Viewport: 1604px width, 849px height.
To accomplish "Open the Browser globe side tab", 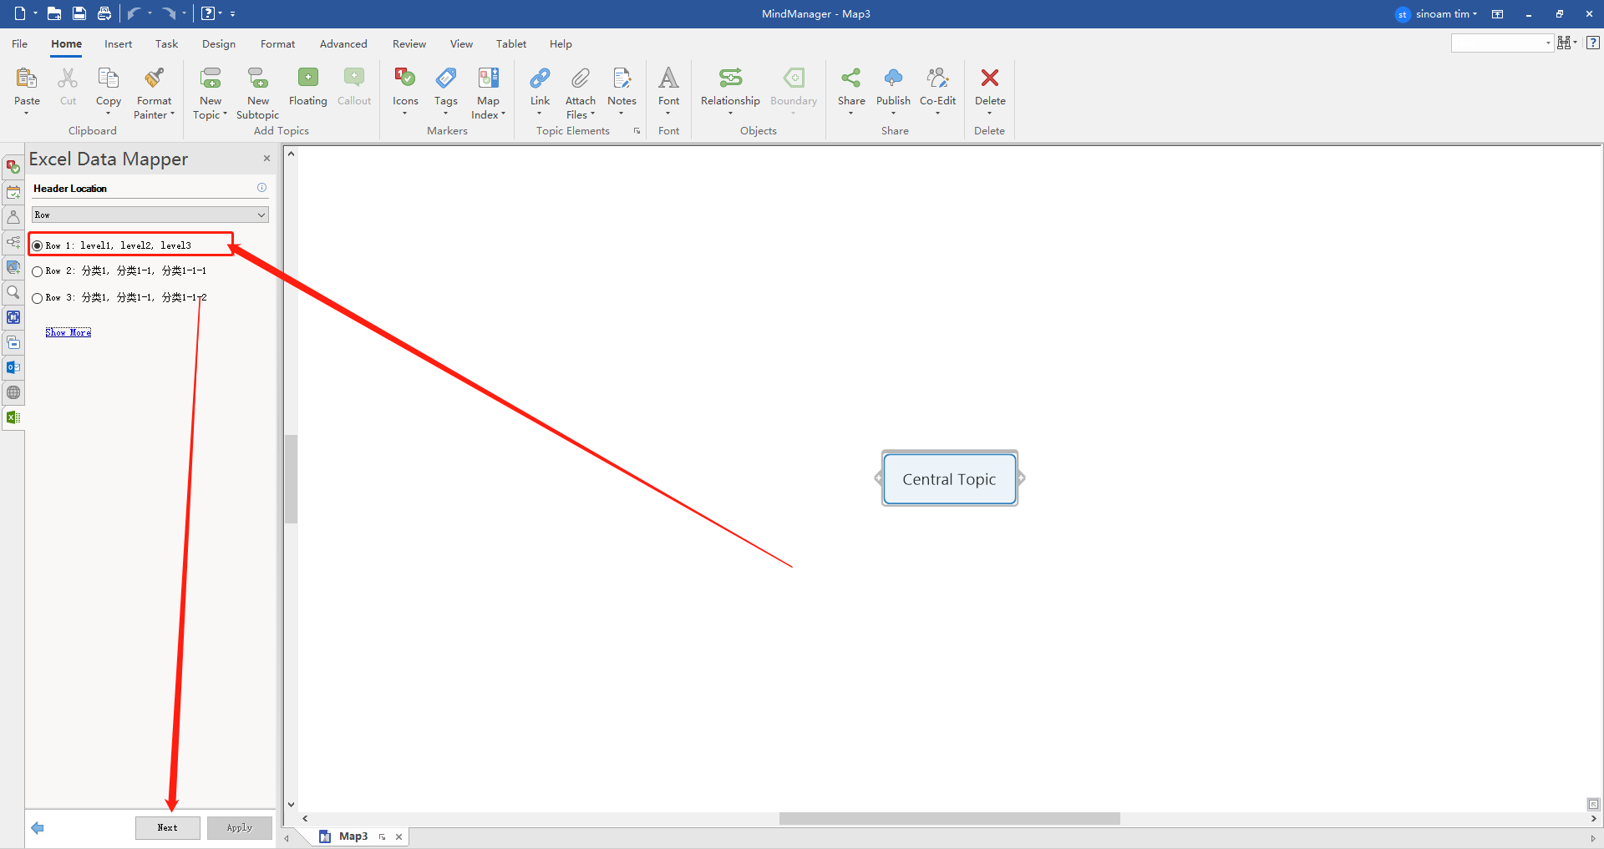I will (x=13, y=392).
